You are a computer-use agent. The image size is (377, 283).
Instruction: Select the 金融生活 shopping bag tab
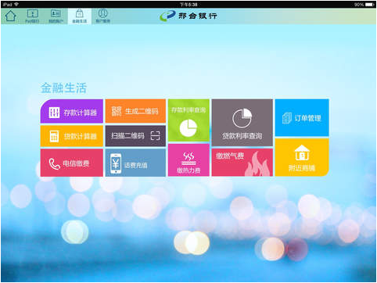click(x=80, y=16)
